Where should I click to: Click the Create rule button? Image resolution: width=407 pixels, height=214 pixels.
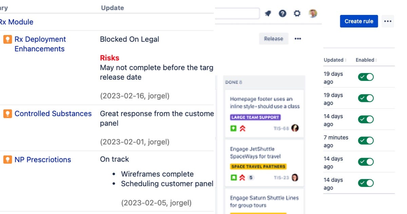click(x=359, y=21)
